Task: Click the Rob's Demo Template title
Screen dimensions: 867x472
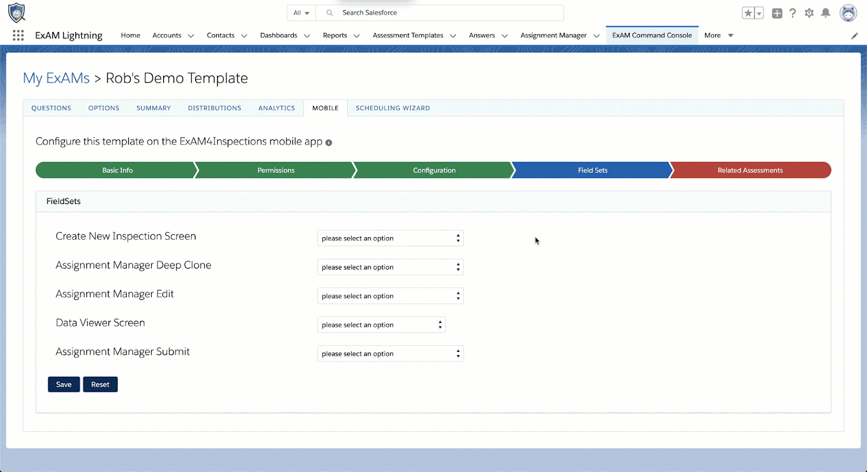Action: click(177, 78)
